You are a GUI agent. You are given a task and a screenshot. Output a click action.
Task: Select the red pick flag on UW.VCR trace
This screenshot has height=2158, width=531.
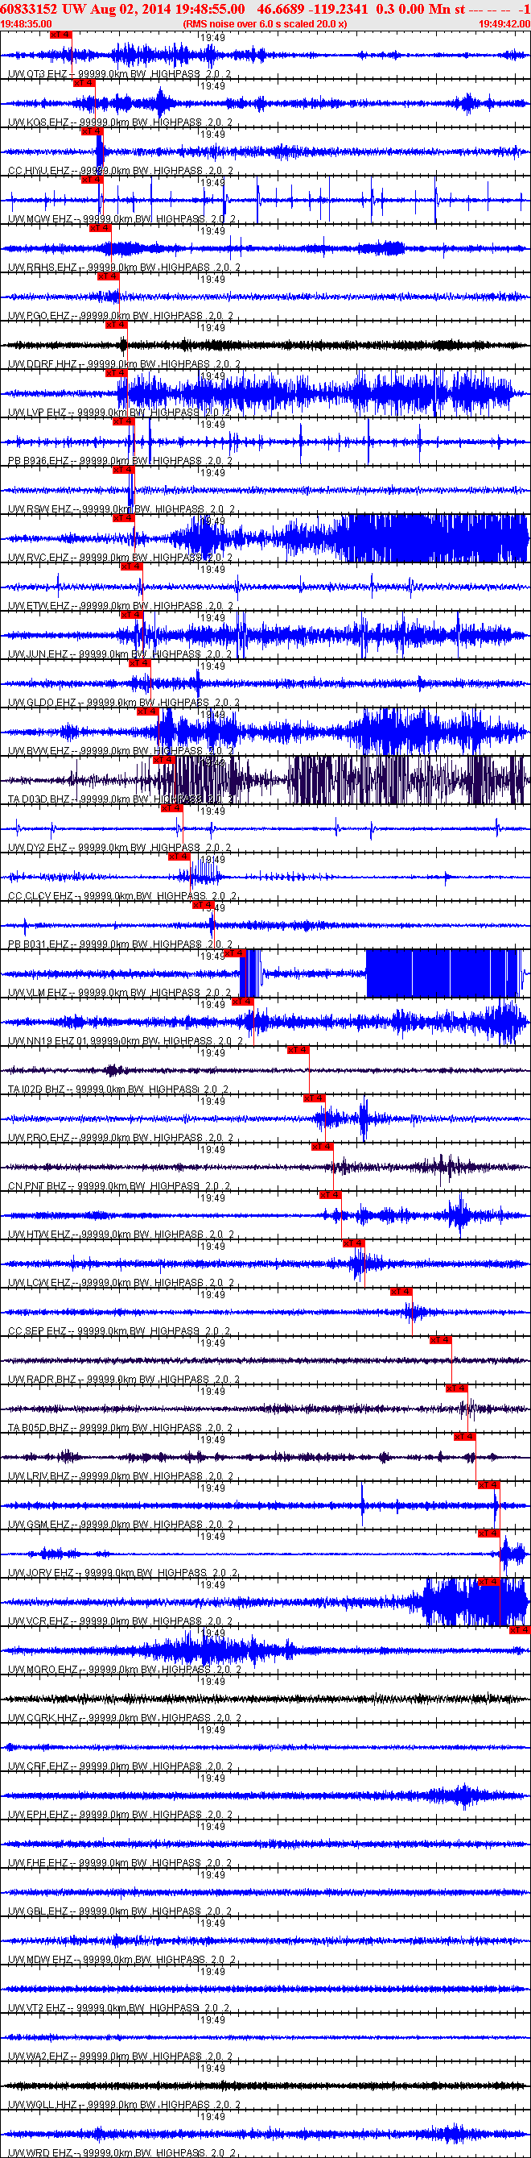488,1582
